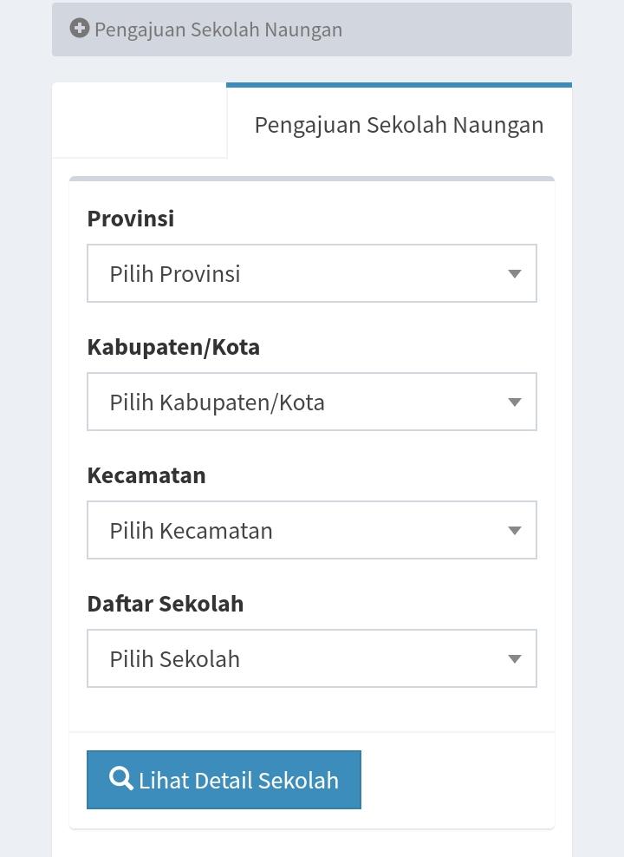Click the gray Pengajuan Sekolah Naungan header text
Screen dimensions: 624x857
(x=218, y=29)
